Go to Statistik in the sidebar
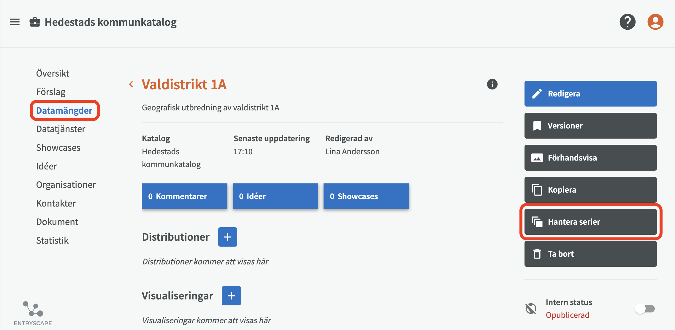The image size is (675, 330). tap(52, 240)
